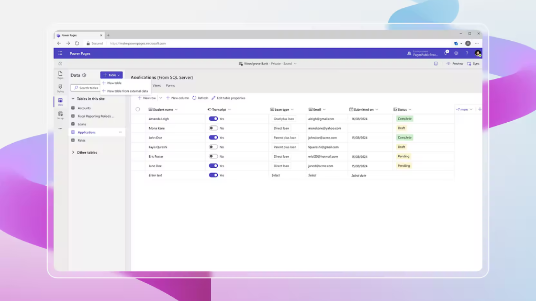The image size is (536, 301).
Task: Open the Pages workspace in sidebar
Action: (x=60, y=75)
